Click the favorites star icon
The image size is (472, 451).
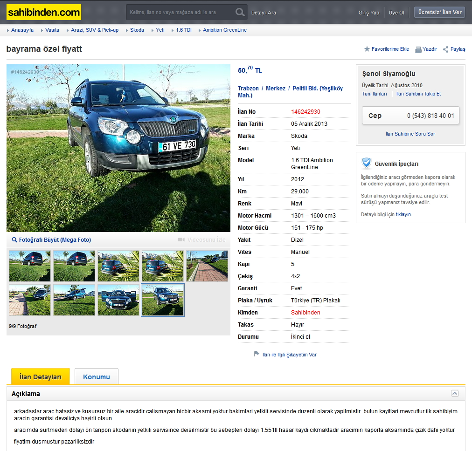point(367,49)
